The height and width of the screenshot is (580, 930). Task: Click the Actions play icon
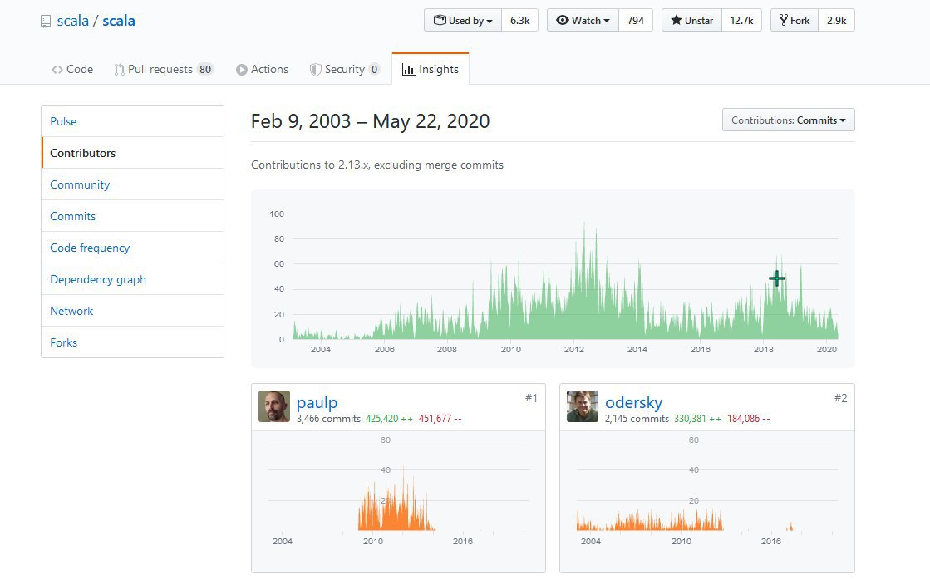pyautogui.click(x=241, y=70)
